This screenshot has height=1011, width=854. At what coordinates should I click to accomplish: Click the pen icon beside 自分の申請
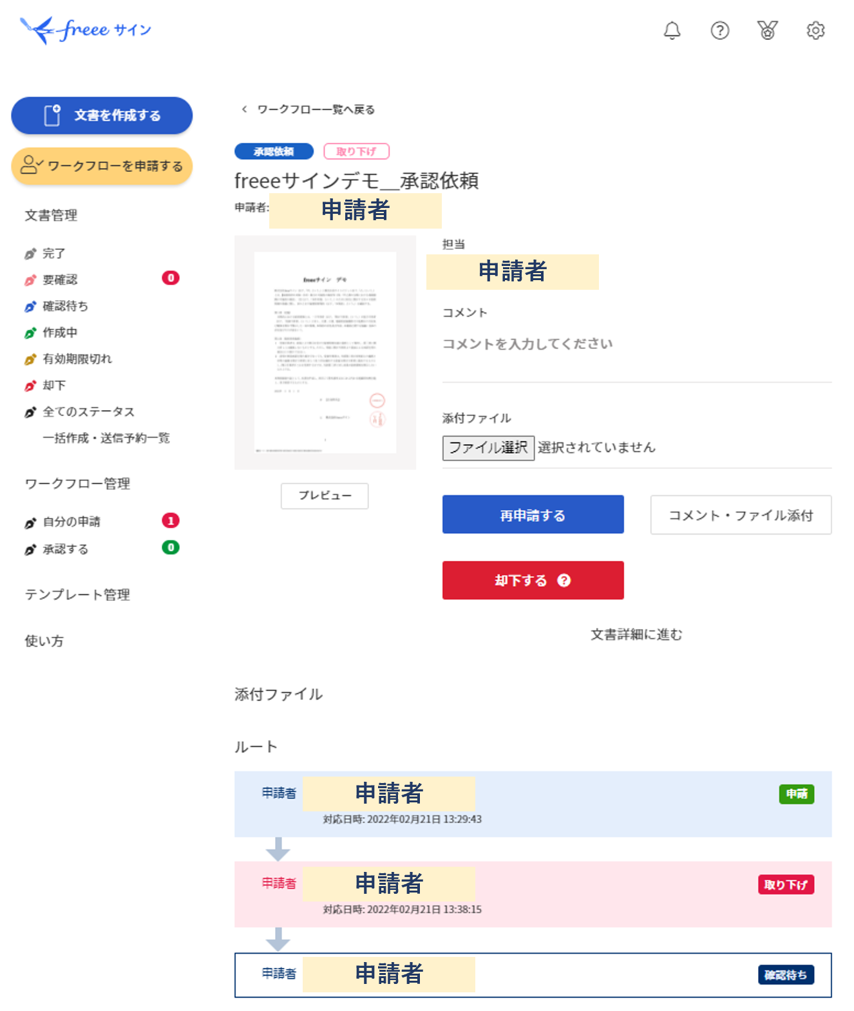coord(30,523)
